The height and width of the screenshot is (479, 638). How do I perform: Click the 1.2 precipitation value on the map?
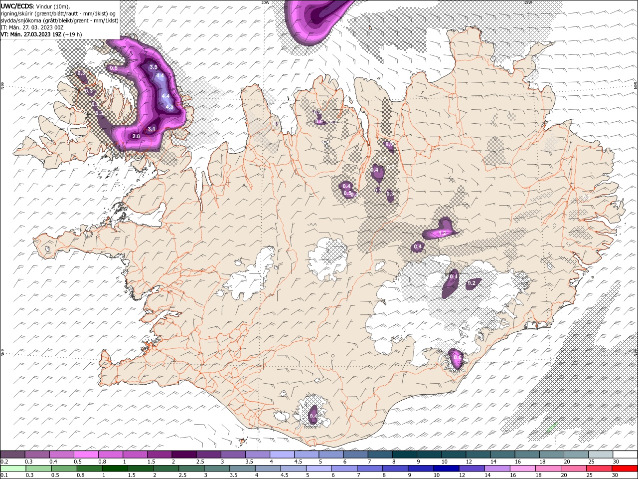[441, 233]
